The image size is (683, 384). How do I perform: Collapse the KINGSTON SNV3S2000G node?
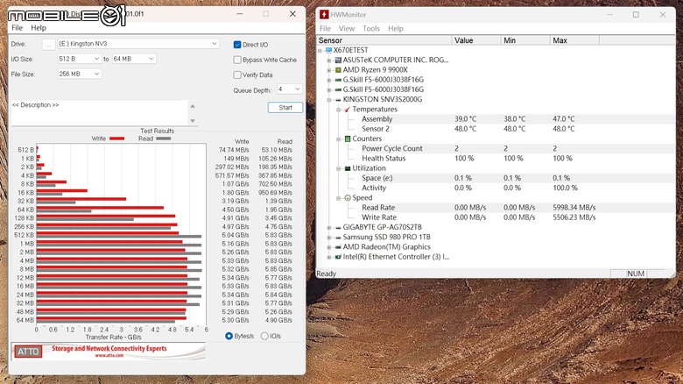329,100
